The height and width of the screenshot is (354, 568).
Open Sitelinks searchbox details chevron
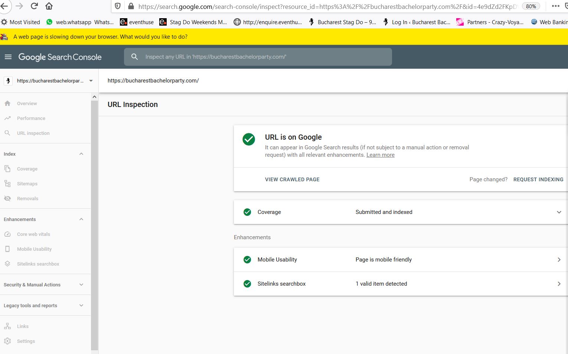(x=559, y=284)
